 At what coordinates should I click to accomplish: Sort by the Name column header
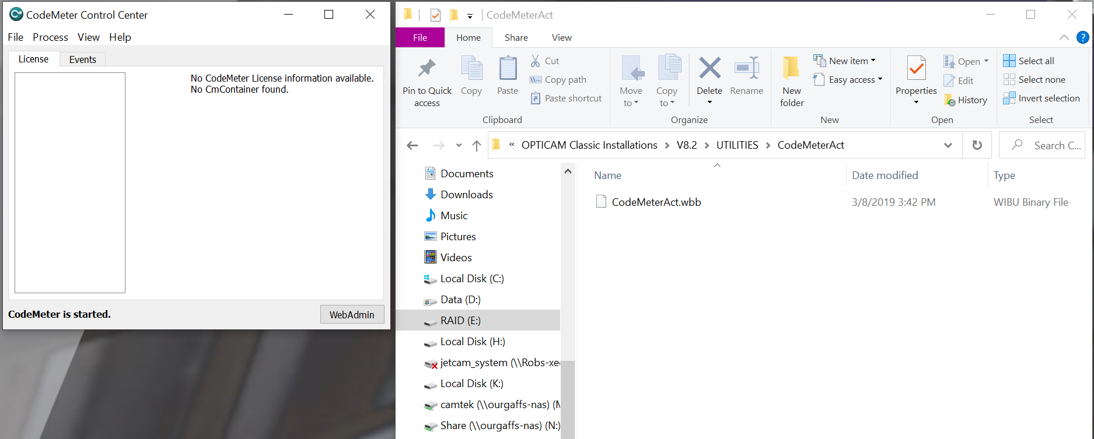[x=607, y=175]
